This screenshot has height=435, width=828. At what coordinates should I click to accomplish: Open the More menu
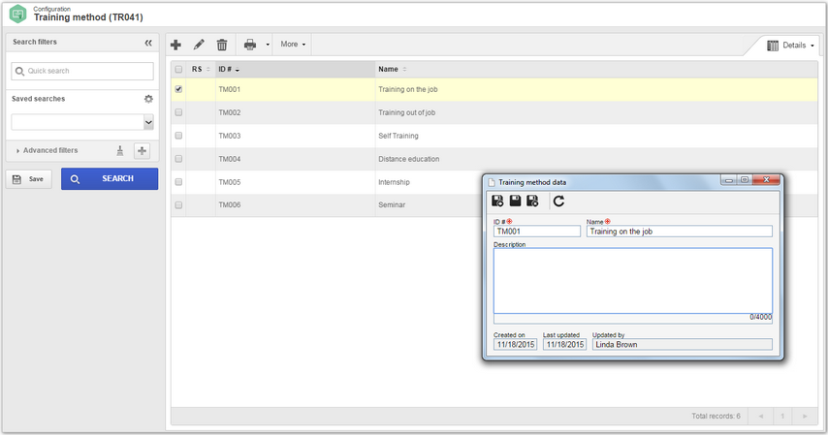click(293, 45)
